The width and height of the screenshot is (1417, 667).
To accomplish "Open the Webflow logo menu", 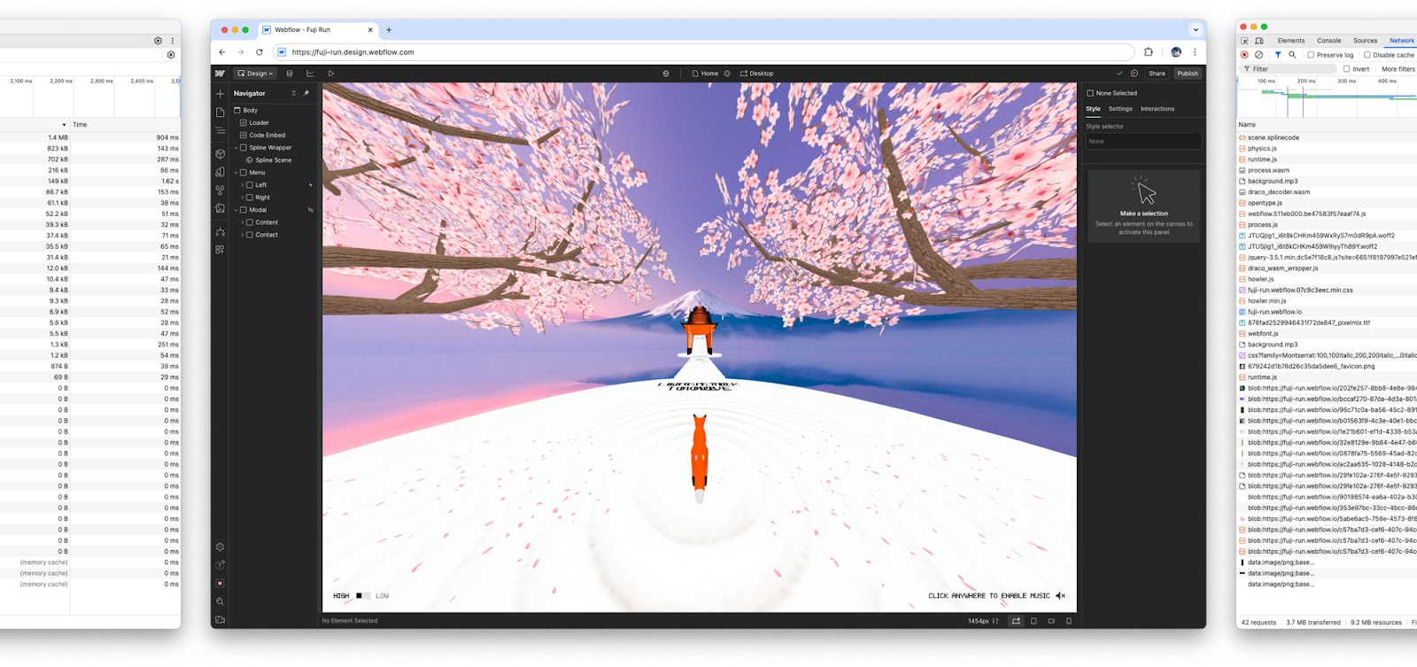I will point(220,74).
